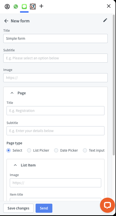
Task: Select the green Messages channel icon
Action: [24, 7]
